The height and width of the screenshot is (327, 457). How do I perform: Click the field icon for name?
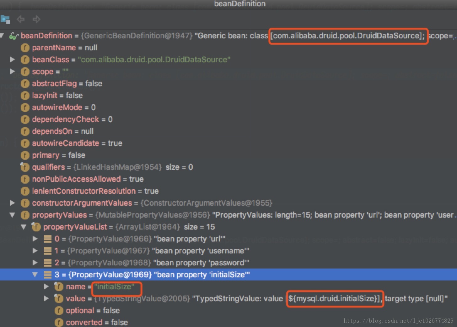[x=59, y=287]
